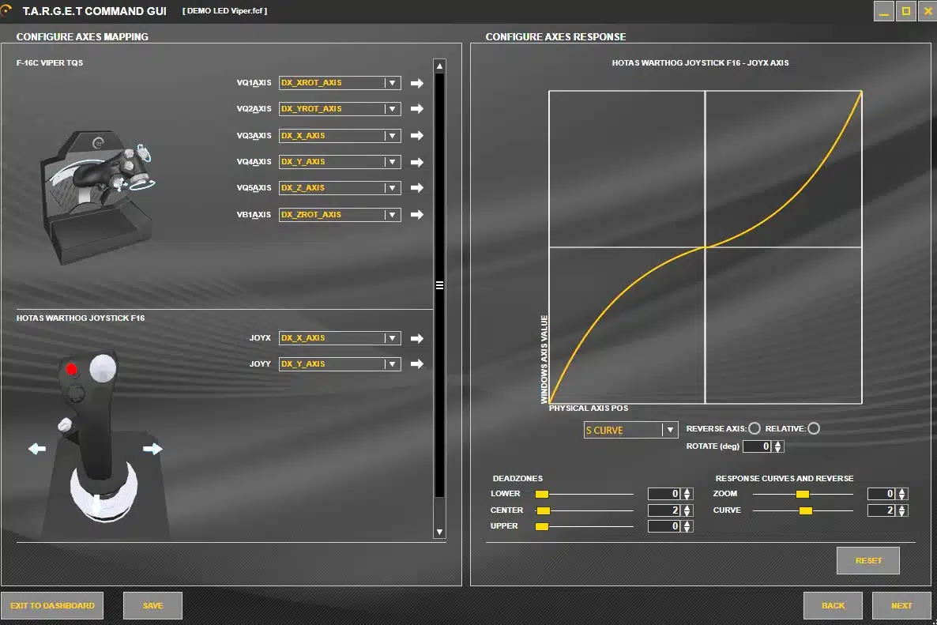This screenshot has height=625, width=937.
Task: Click the CURVE slider handle
Action: point(806,511)
